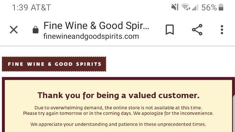Tap the site security lock icon

[35, 30]
